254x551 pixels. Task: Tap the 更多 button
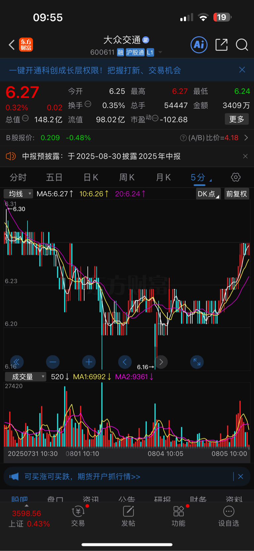[236, 119]
